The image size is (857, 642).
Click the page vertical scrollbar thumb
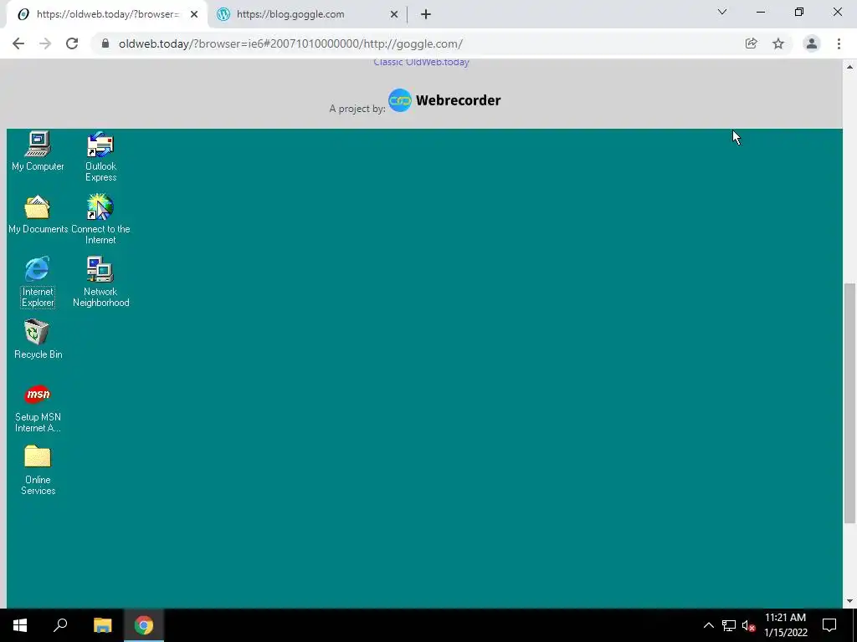(849, 403)
